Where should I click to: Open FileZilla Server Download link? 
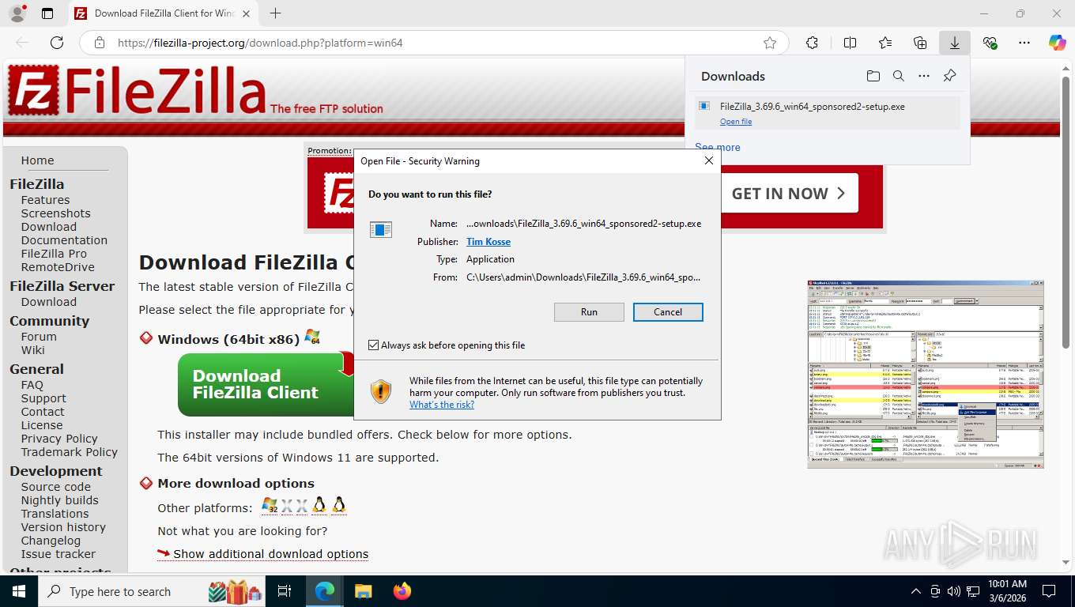click(x=49, y=302)
